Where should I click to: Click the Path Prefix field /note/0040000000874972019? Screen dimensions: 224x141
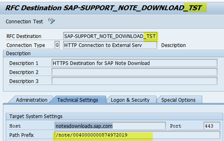[x=137, y=135]
